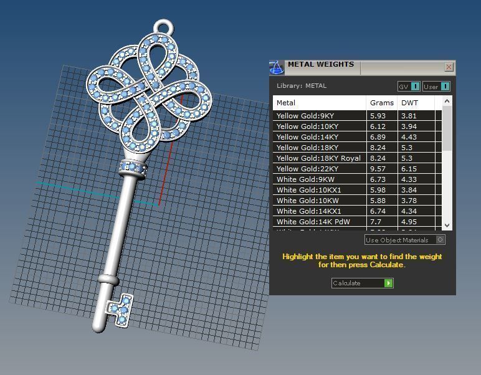Screen dimensions: 481x375
Task: Highlight Yellow Gold:18KY Royal row
Action: coord(319,158)
